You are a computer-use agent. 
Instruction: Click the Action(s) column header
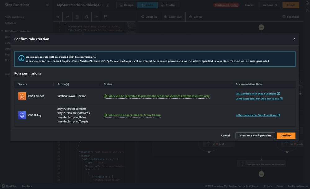tap(63, 84)
